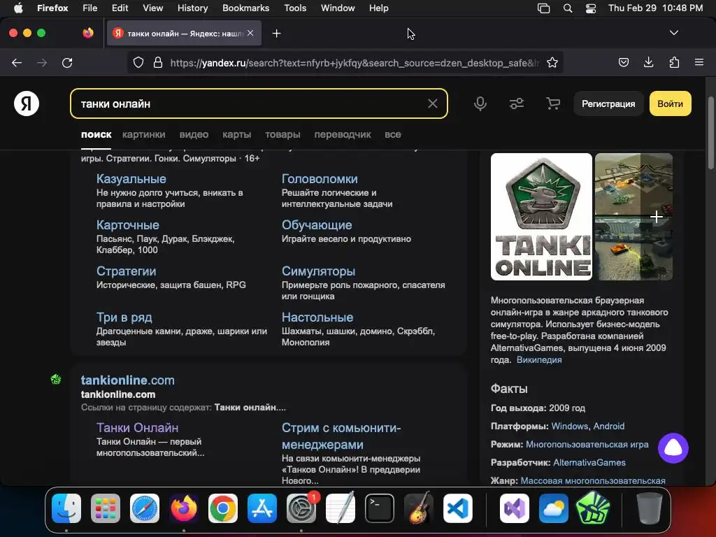Open the tracking protection shield icon
Screen dimensions: 716x537
coord(138,62)
